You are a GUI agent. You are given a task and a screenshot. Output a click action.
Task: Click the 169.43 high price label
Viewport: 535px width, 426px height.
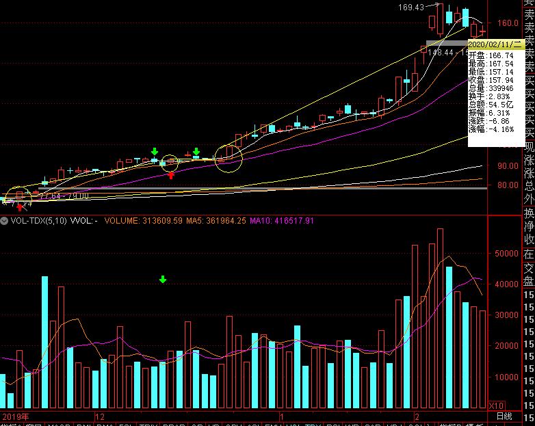pyautogui.click(x=411, y=7)
